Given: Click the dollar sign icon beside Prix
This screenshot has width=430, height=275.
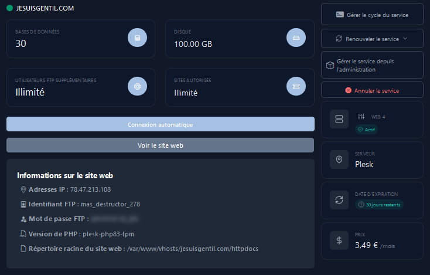Looking at the screenshot, I should (x=339, y=240).
